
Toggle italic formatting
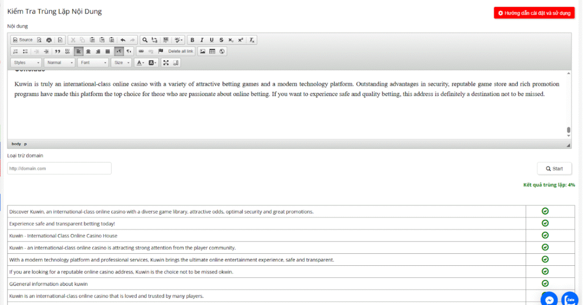(x=202, y=40)
